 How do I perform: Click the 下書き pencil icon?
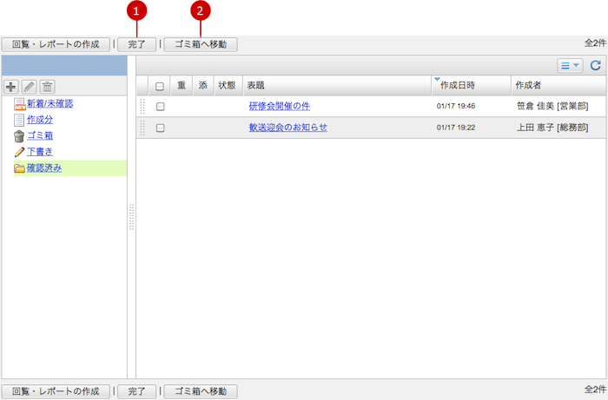tap(19, 152)
